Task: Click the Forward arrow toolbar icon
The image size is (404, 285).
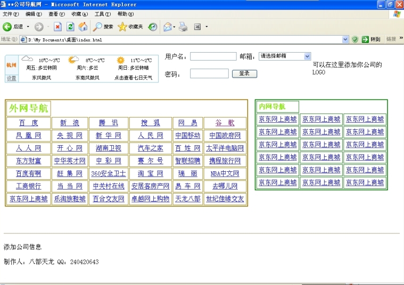Action: (39, 27)
